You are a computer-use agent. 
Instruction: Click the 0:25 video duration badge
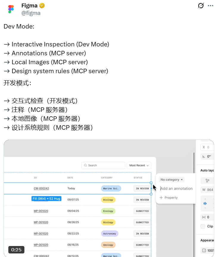pyautogui.click(x=16, y=250)
